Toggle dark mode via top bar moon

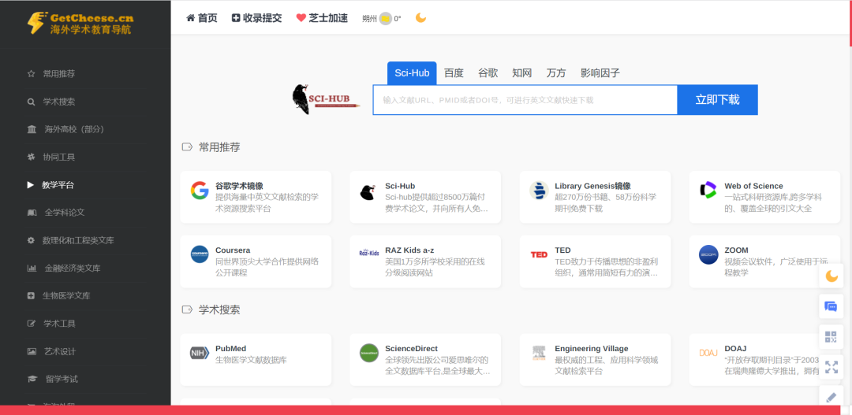click(420, 18)
